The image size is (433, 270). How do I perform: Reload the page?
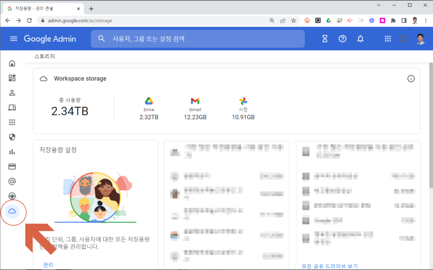pos(29,21)
